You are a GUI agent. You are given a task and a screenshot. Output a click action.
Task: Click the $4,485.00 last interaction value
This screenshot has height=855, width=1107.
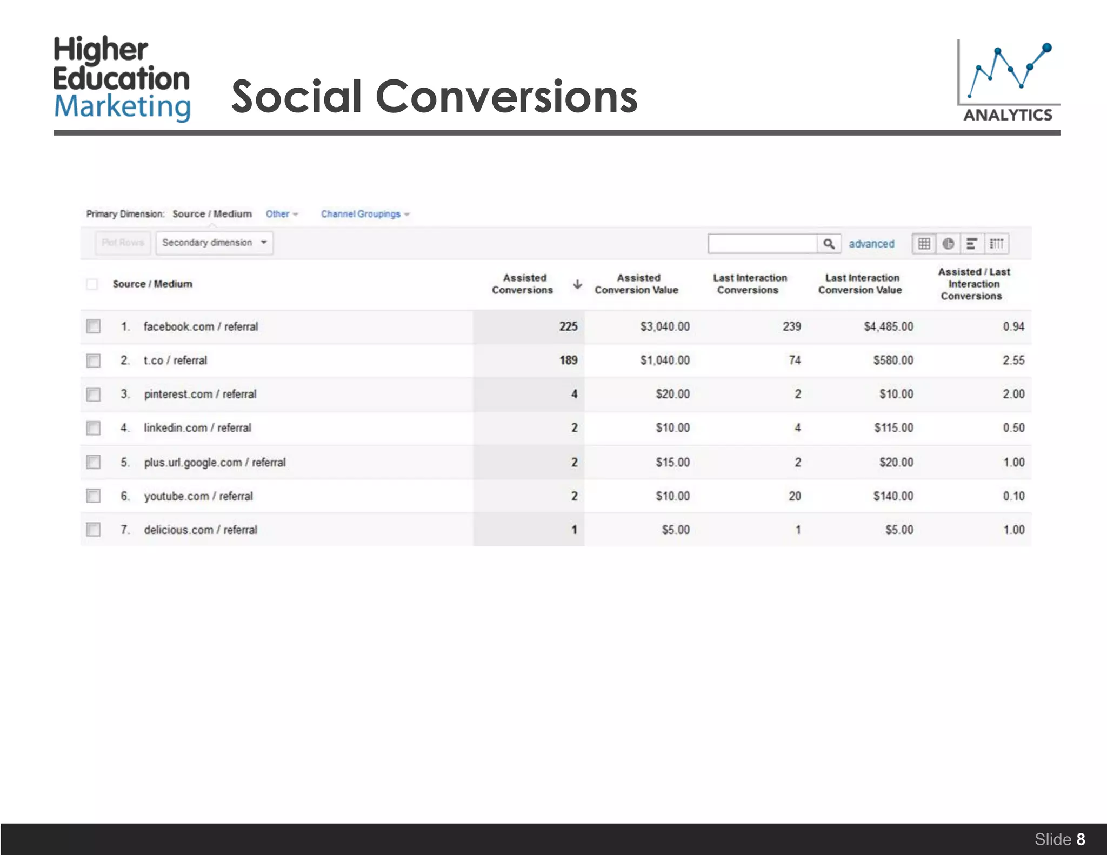pos(889,326)
